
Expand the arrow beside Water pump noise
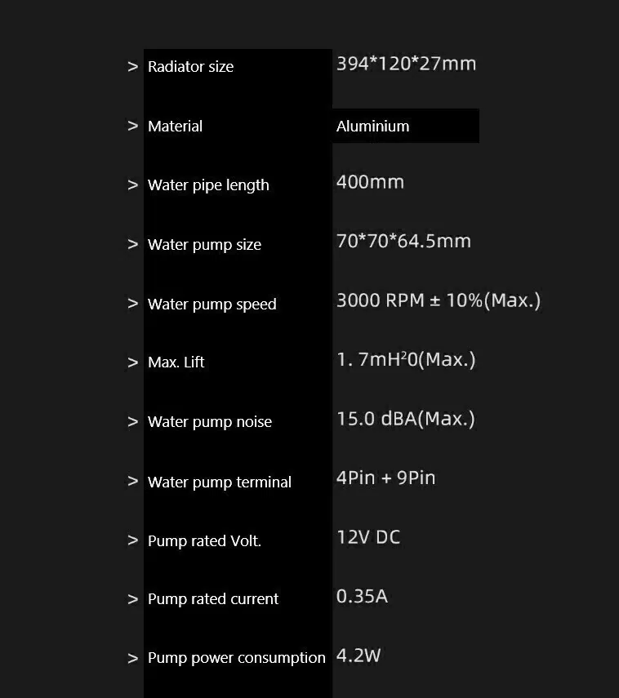(x=133, y=422)
